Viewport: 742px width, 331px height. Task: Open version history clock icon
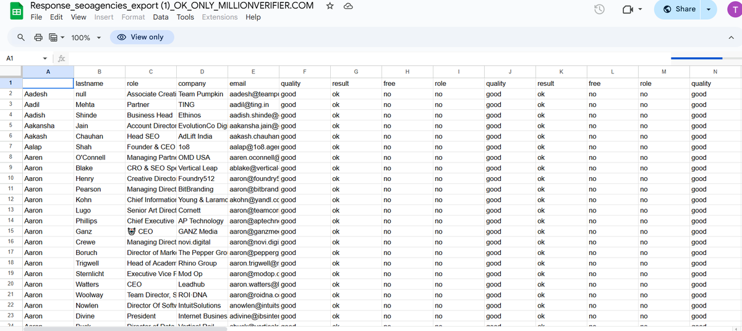pos(599,9)
